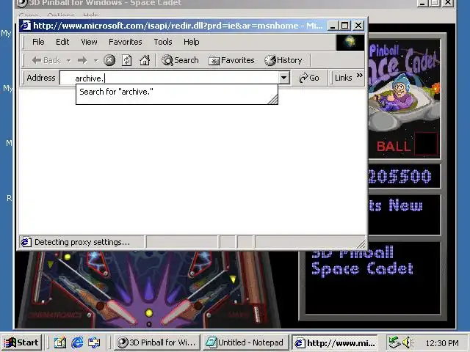
Task: Minimize the Internet Explorer window
Action: point(333,26)
